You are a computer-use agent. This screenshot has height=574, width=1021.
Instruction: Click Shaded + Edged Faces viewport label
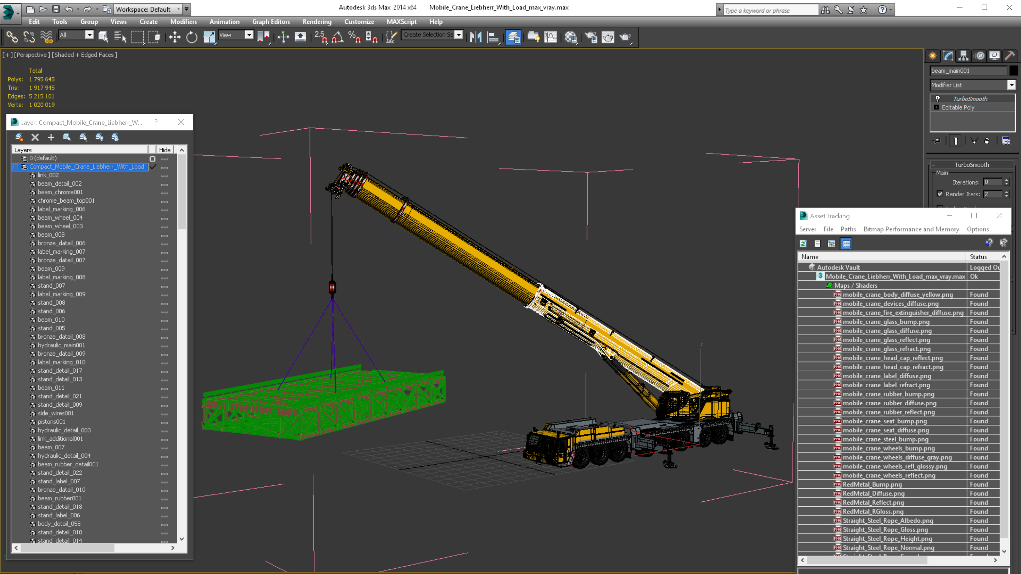pos(84,55)
